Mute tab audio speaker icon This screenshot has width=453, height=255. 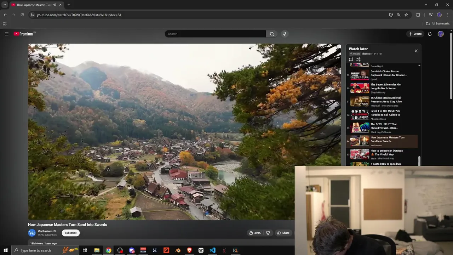coord(55,5)
